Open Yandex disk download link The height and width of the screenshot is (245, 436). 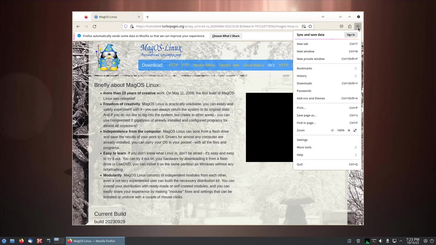(x=229, y=65)
